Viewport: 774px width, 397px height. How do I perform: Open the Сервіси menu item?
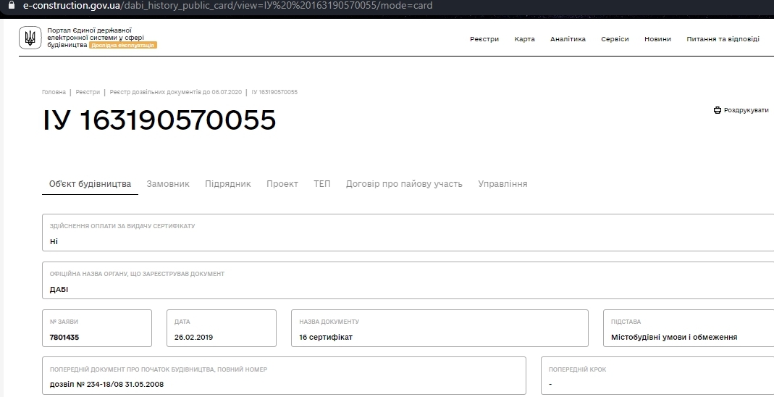click(x=615, y=39)
